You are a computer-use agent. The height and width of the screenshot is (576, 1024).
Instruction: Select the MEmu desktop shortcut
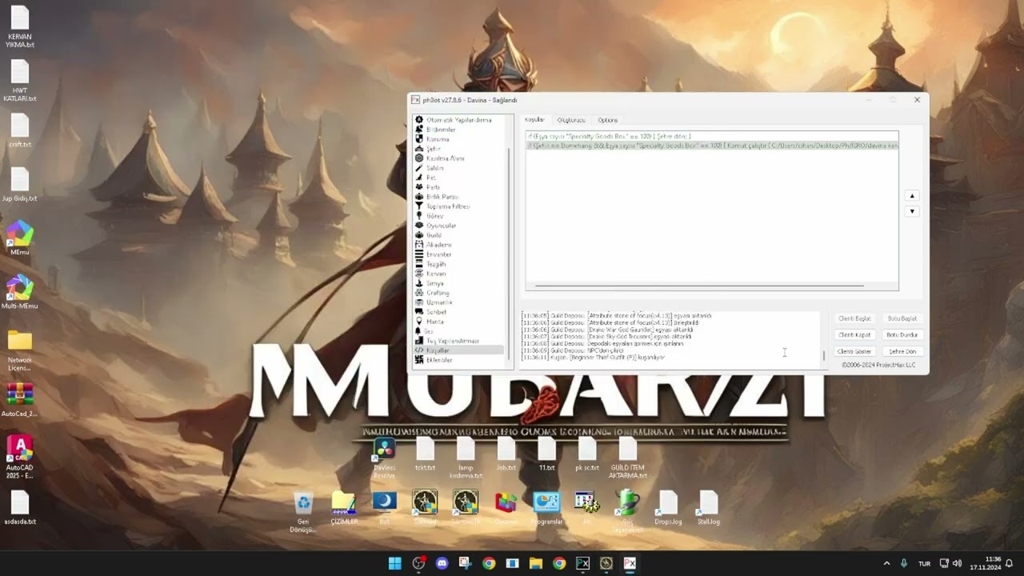point(20,238)
